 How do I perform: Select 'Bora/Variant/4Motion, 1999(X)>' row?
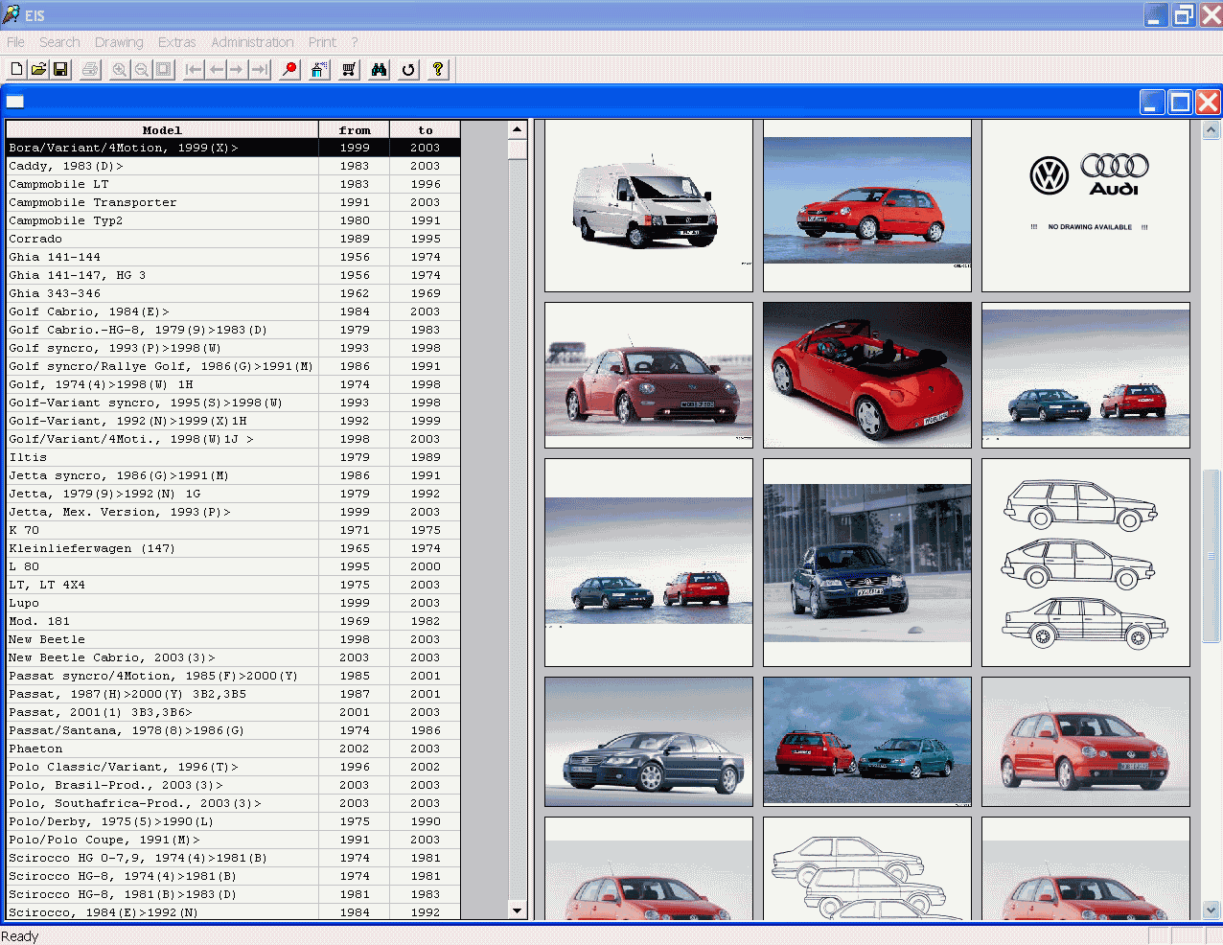coord(233,148)
